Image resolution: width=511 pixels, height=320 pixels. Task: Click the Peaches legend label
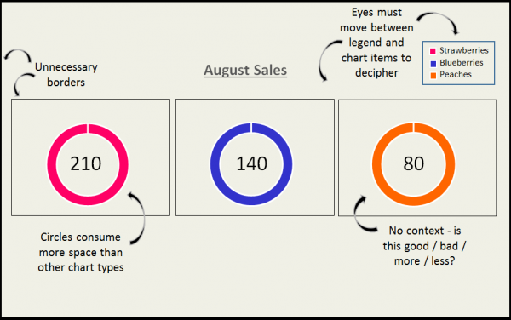[456, 75]
